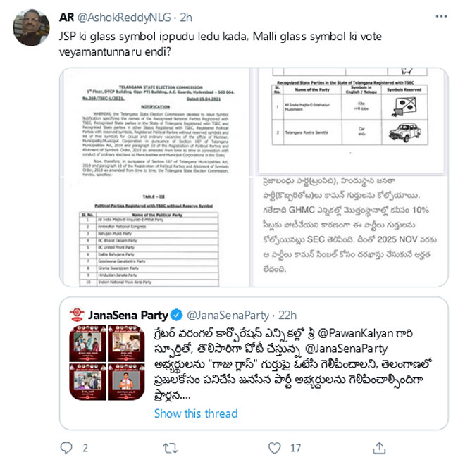Screen dimensions: 458x462
Task: Open the three-dot more options menu
Action: [441, 17]
